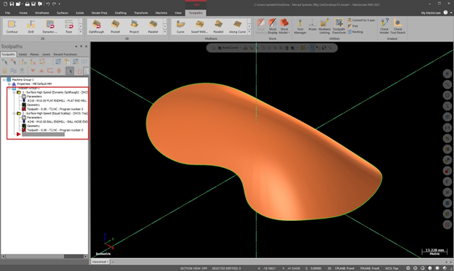Viewport: 454px width, 271px height.
Task: Collapse the Machine Group-1 node
Action: click(4, 79)
